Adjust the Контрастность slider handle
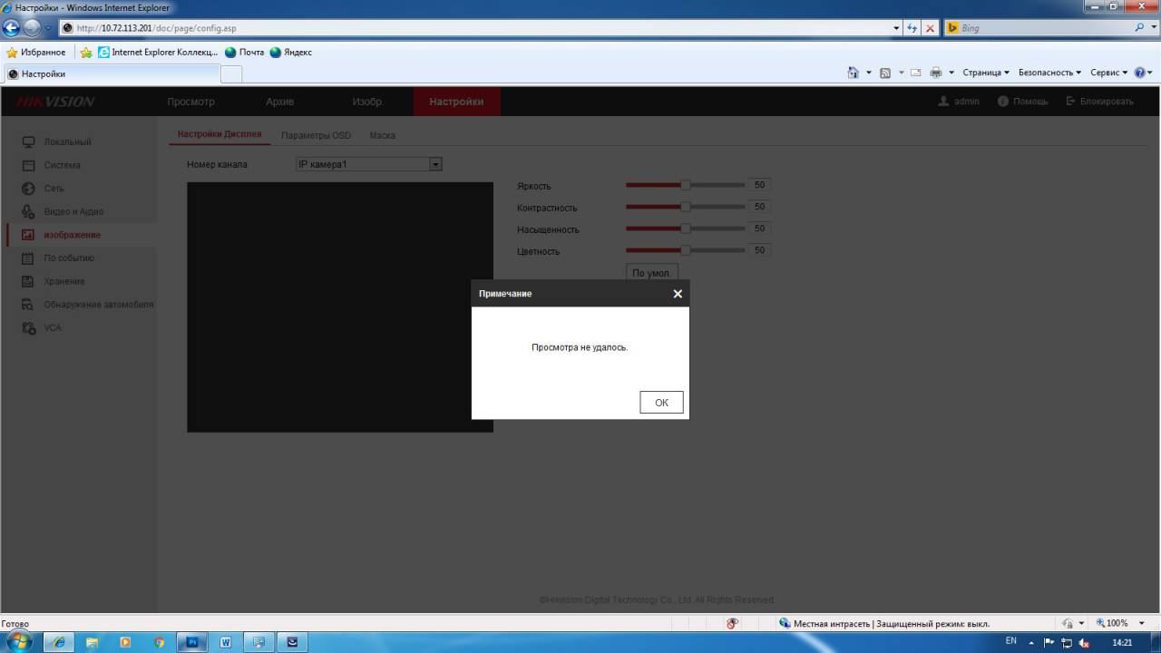The height and width of the screenshot is (653, 1161). pos(686,207)
